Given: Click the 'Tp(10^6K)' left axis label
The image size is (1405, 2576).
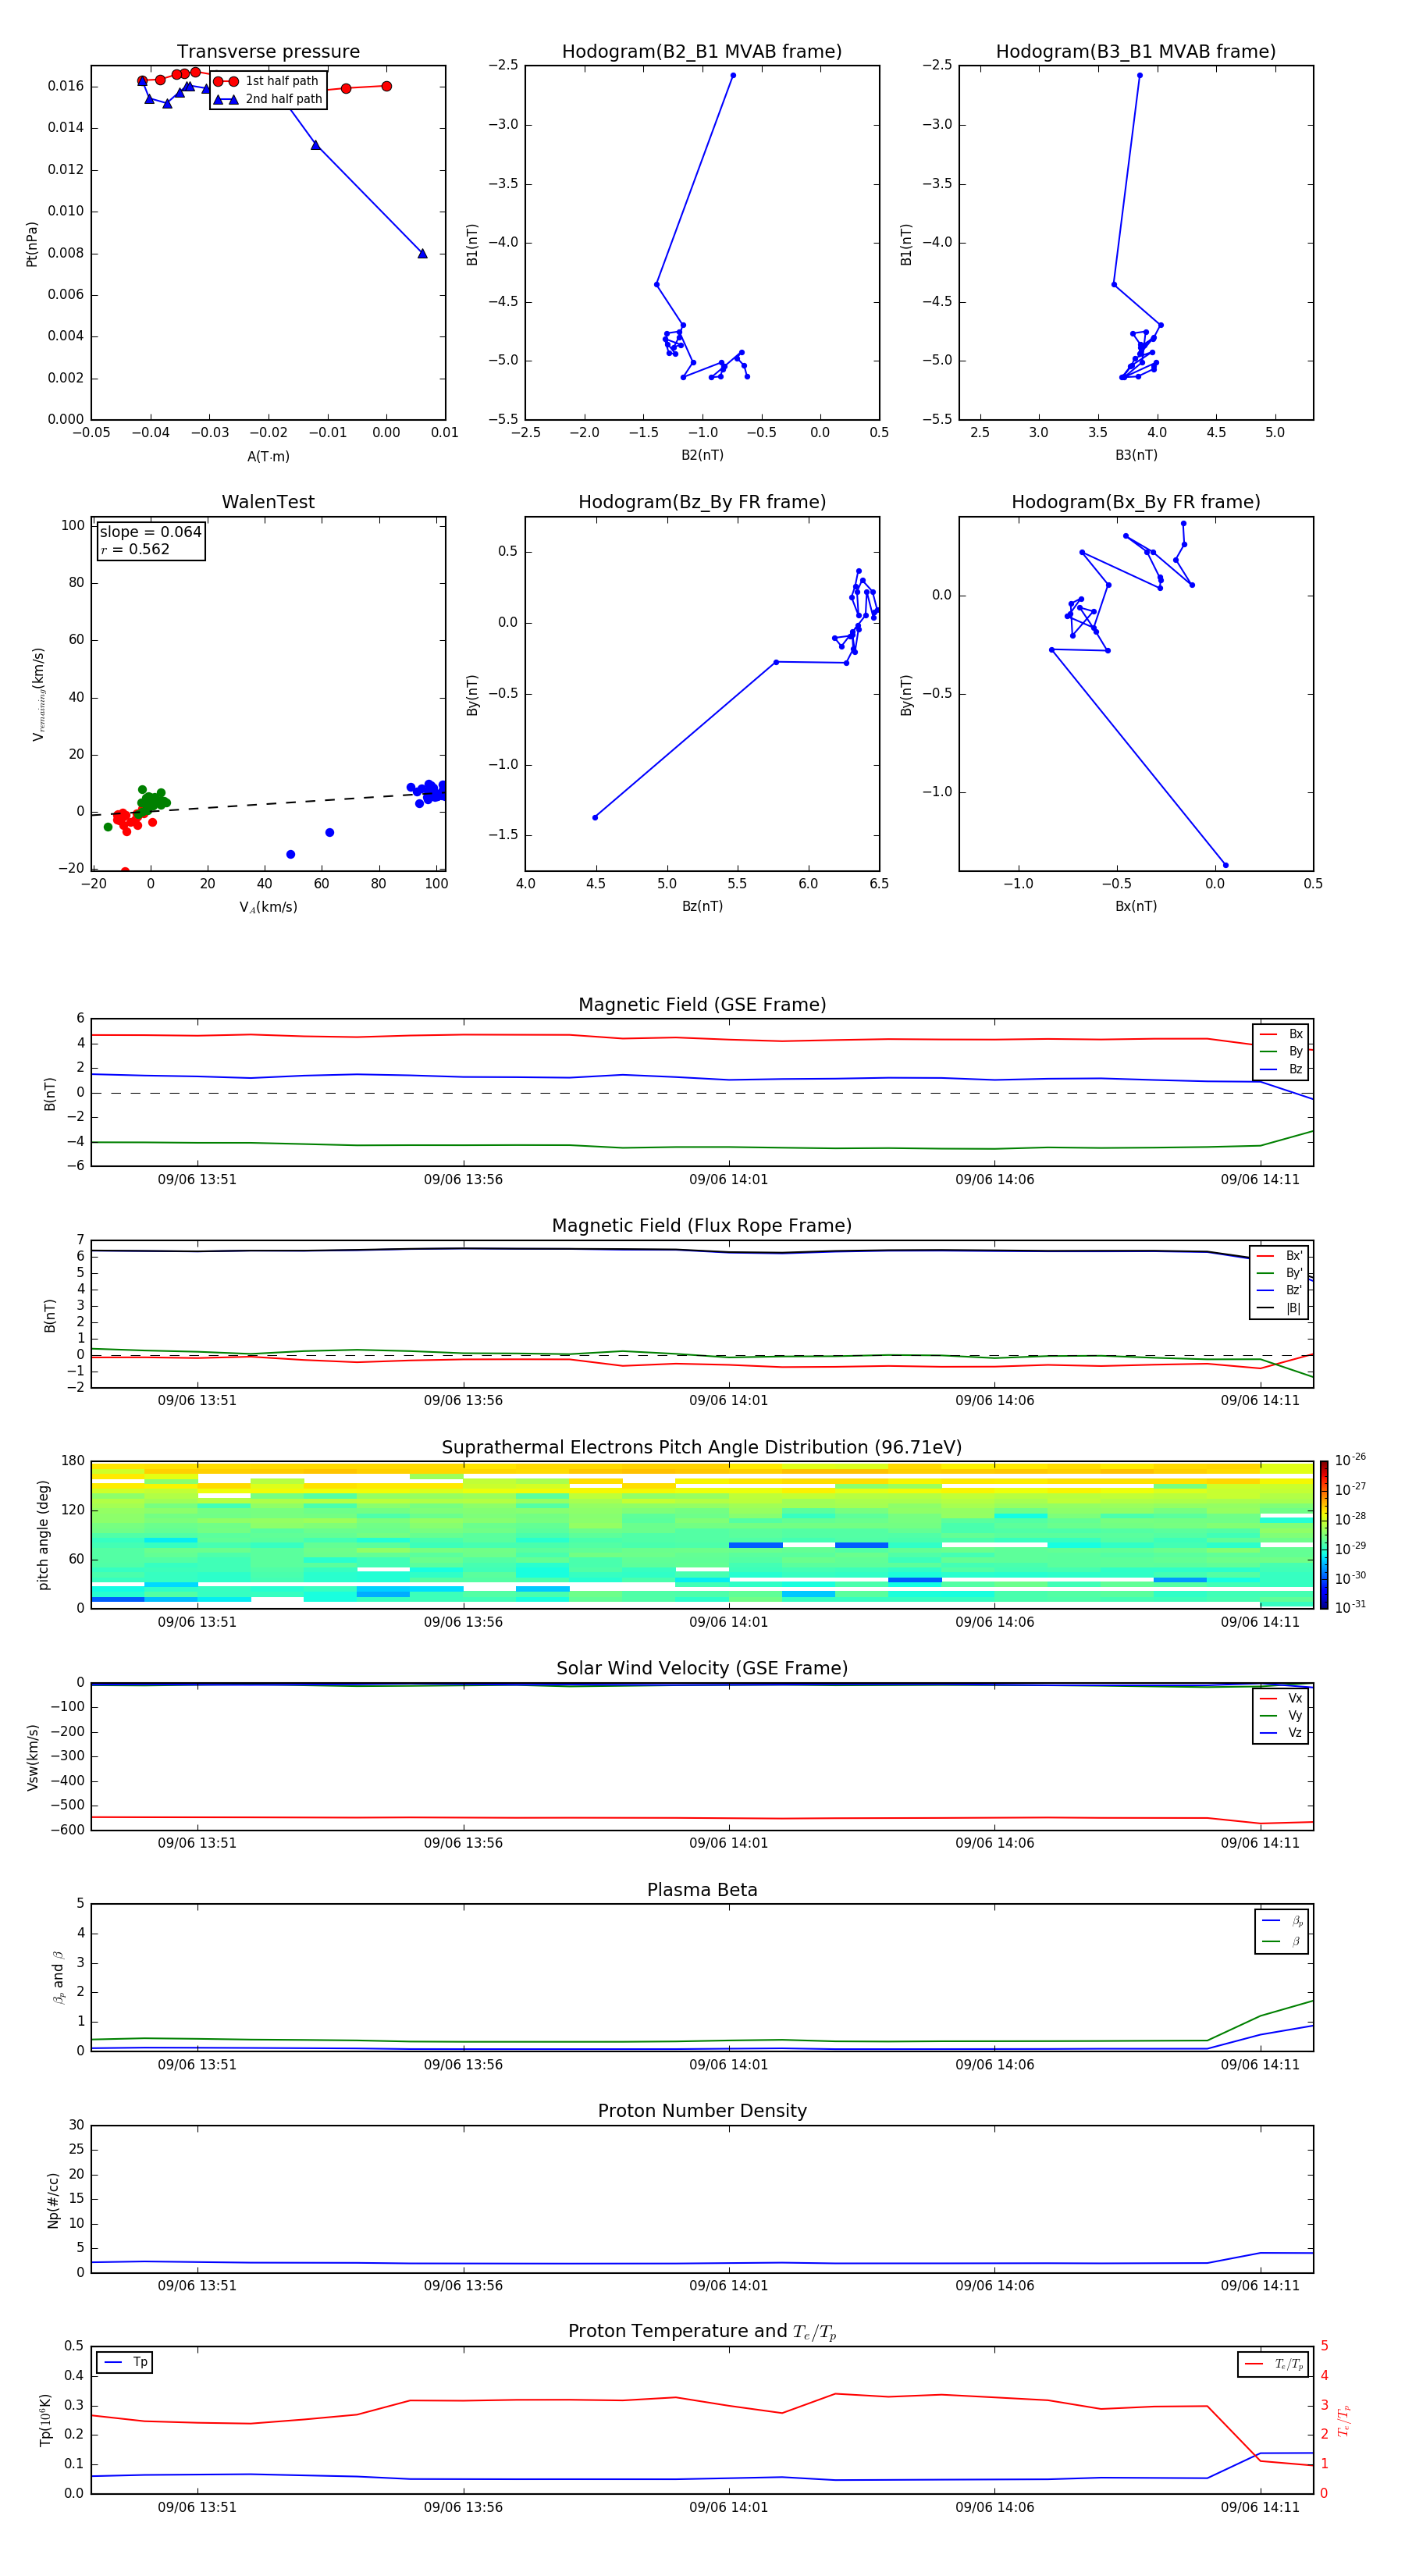Looking at the screenshot, I should click(45, 2420).
